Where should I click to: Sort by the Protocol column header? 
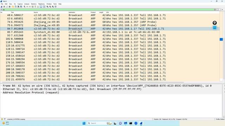[x=93, y=13]
